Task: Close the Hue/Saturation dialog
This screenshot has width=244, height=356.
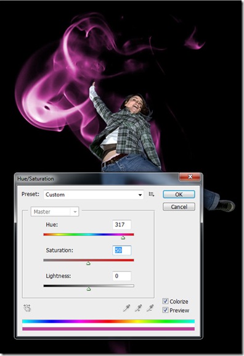Action: (190, 176)
